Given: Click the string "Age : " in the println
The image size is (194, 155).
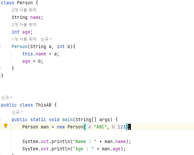Looking at the screenshot, I should click(83, 149).
